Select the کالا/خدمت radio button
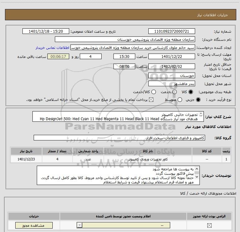 154,92
